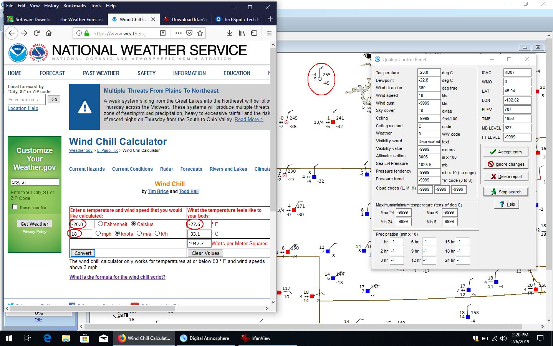The width and height of the screenshot is (553, 346).
Task: Close the Wind Chill Calculator tab
Action: [x=153, y=19]
